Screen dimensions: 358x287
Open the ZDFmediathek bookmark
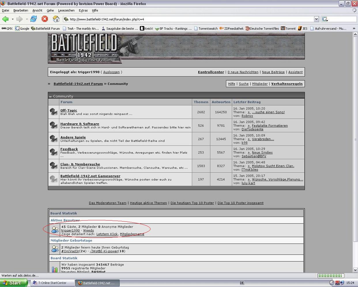click(231, 29)
